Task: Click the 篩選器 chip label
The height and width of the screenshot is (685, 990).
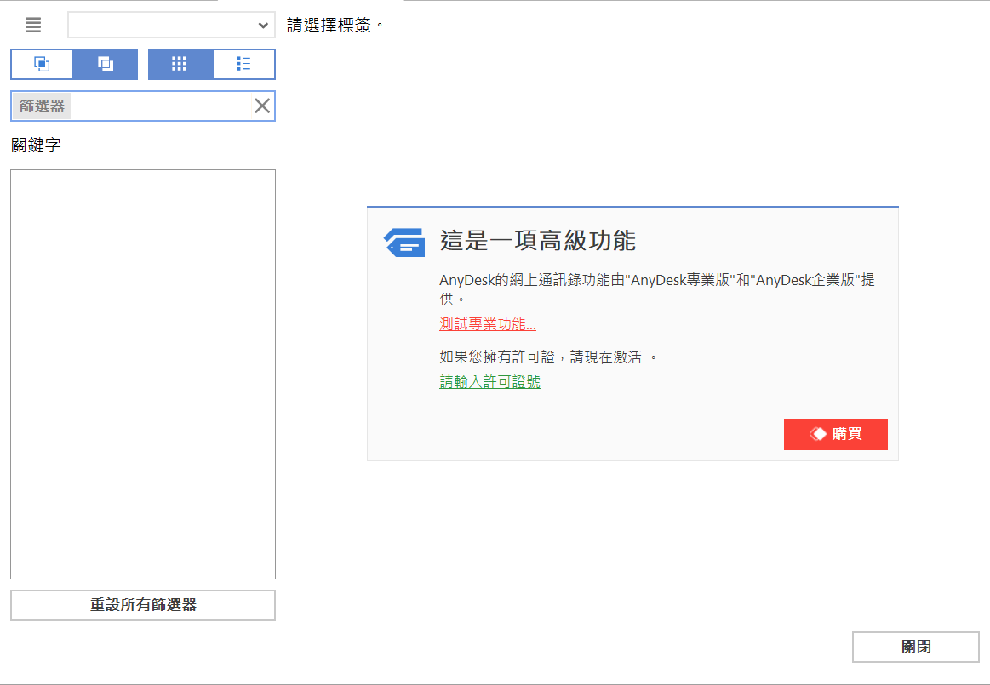Action: [42, 106]
